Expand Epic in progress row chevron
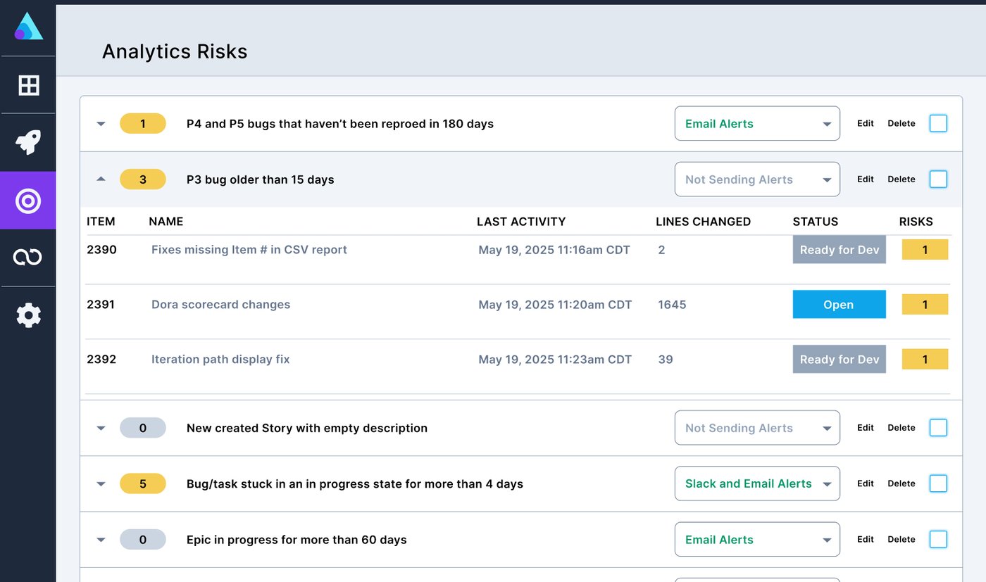 (101, 540)
